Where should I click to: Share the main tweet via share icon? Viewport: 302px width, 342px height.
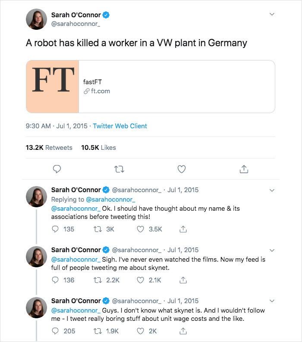[244, 169]
